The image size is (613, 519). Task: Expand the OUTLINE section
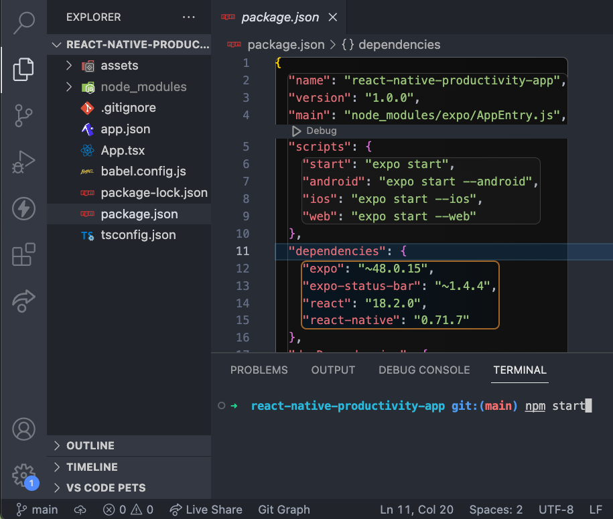[86, 445]
